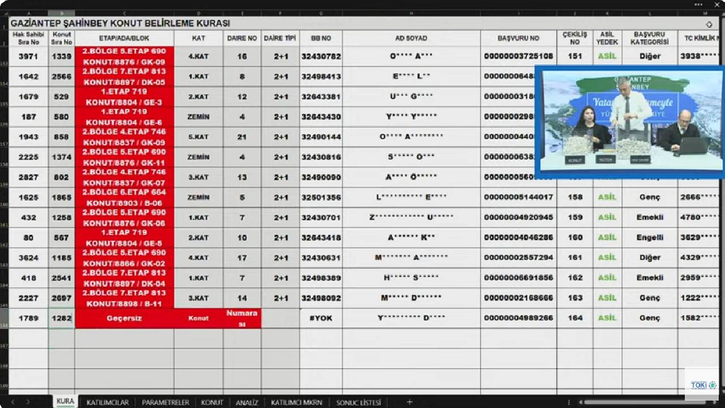Click the 'Konut Sıra No' header cell

(62, 38)
